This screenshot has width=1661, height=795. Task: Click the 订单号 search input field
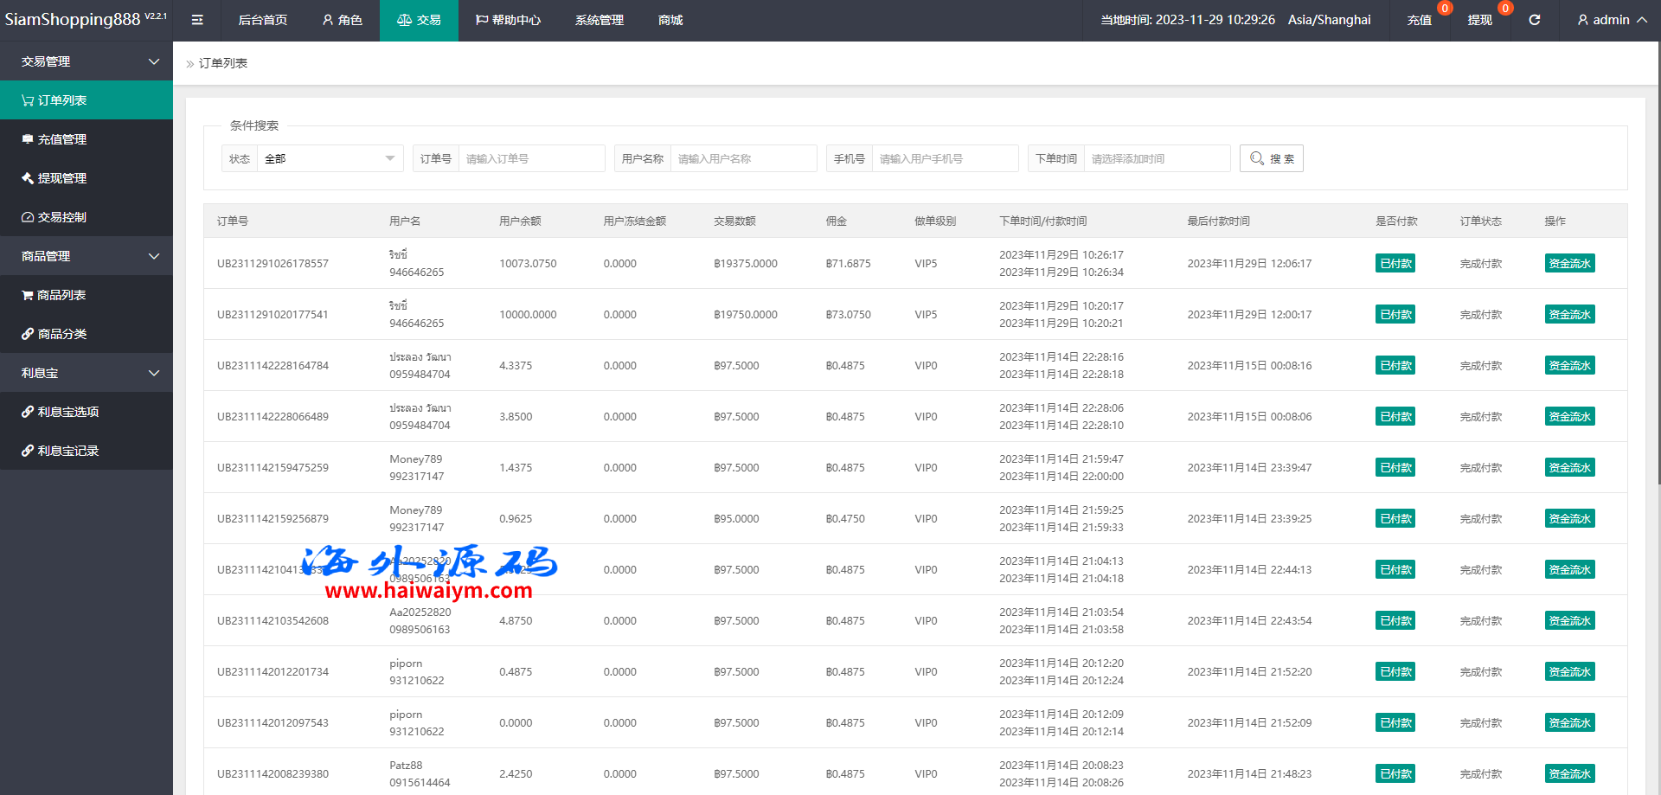(530, 158)
